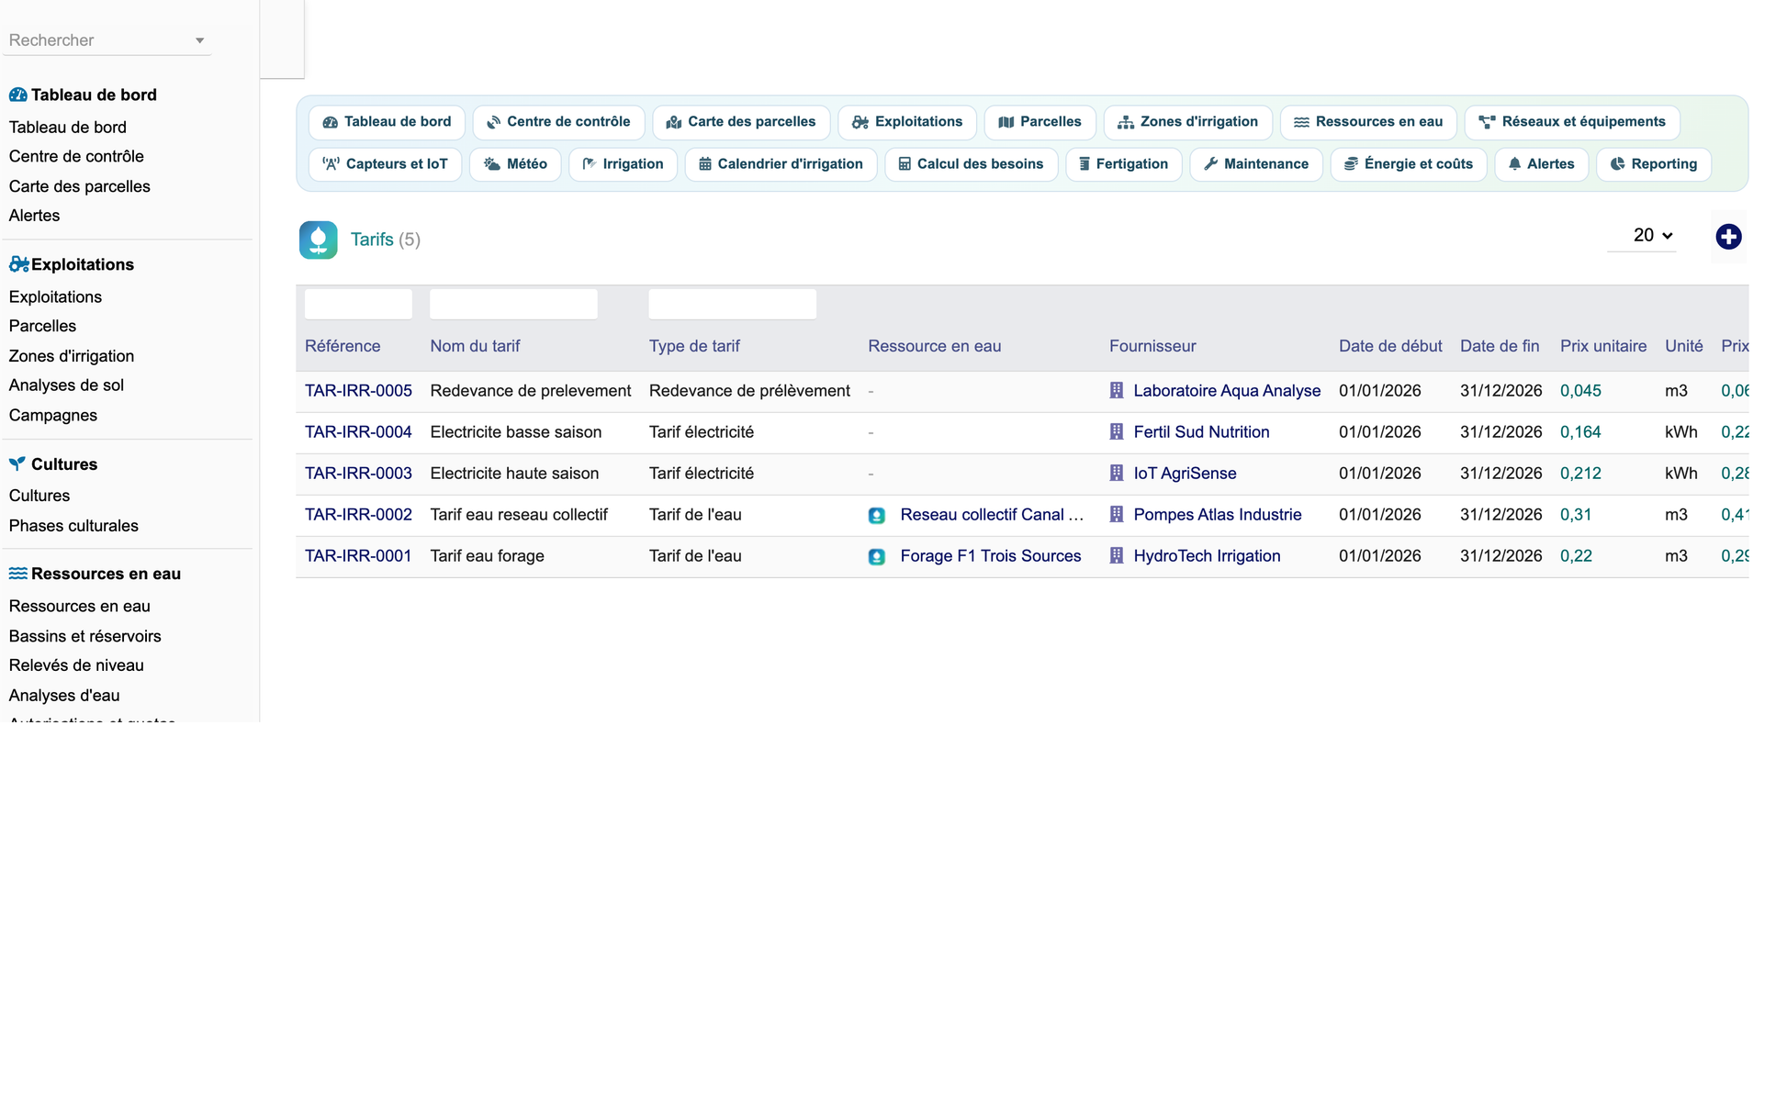Open Irrigation tab

[623, 164]
